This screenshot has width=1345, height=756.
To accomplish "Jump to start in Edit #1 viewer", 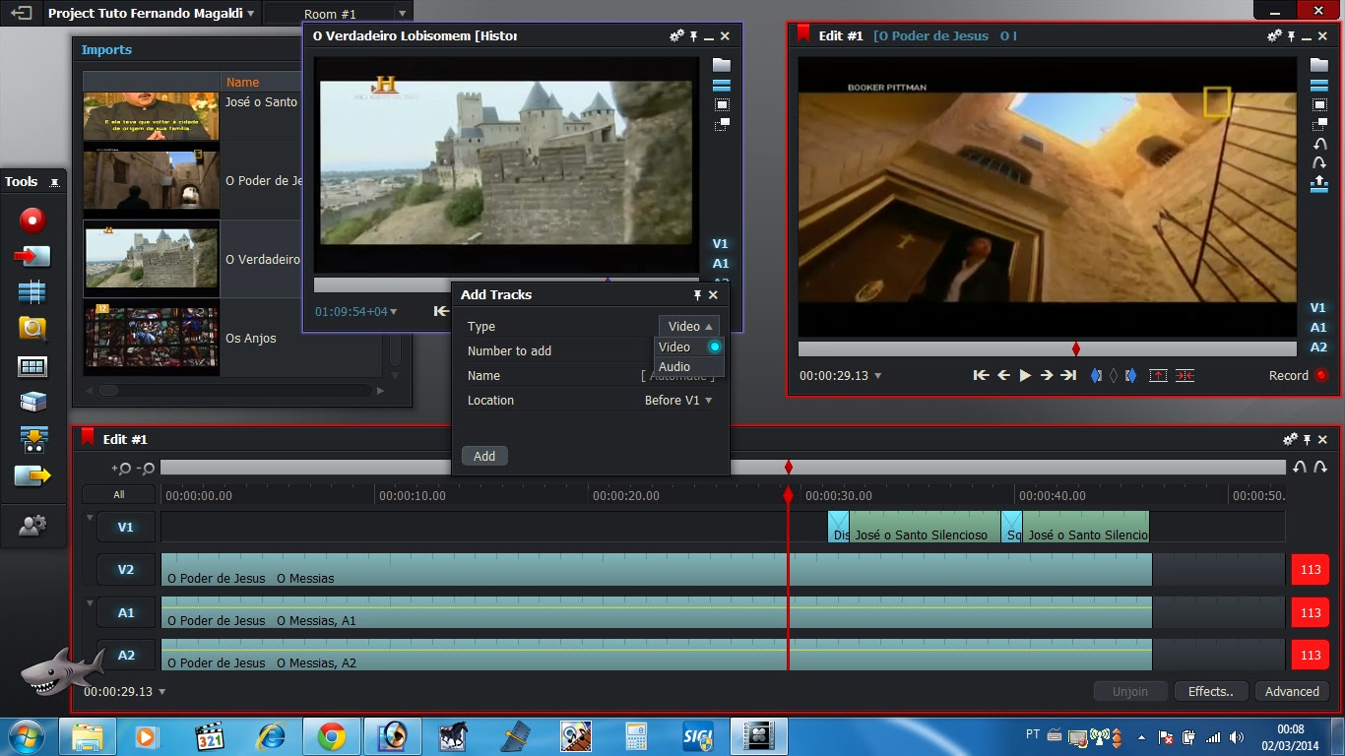I will tap(981, 375).
